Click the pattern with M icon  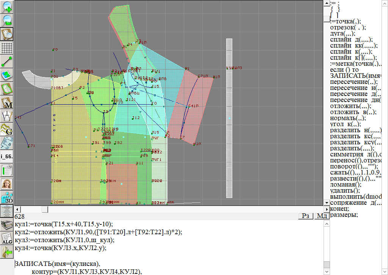7,102
